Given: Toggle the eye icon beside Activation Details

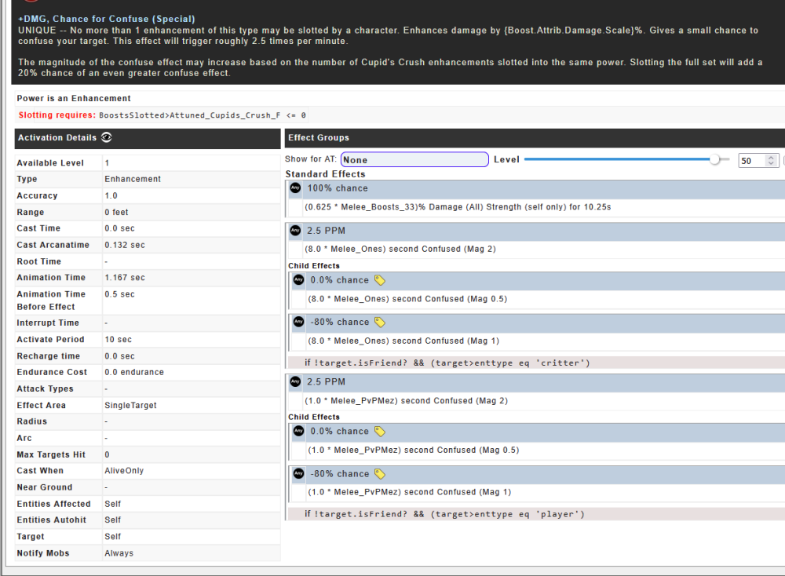Looking at the screenshot, I should [107, 138].
